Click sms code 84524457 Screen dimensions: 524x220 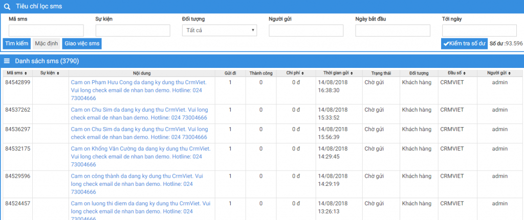point(18,203)
